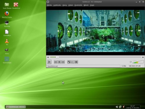Click the seek bar position handle
145x109 pixels.
[57, 57]
